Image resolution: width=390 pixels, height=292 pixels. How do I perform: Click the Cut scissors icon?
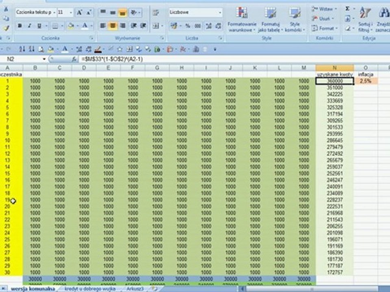tap(6, 9)
